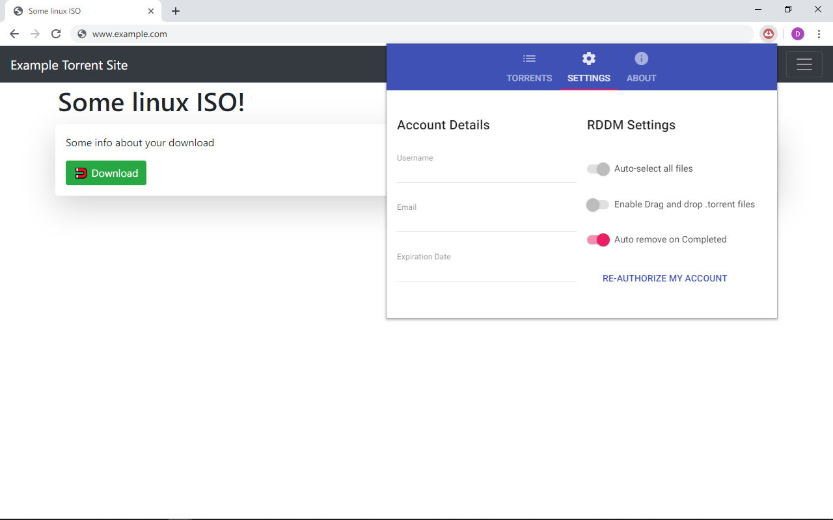Click the browser back arrow
The image size is (833, 520).
pyautogui.click(x=14, y=33)
